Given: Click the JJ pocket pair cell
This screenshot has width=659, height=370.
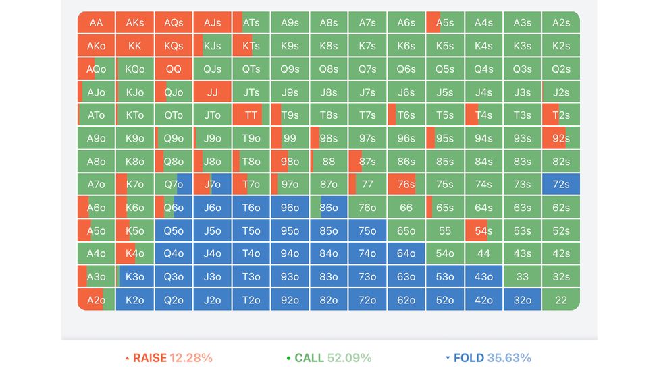Looking at the screenshot, I should click(212, 92).
